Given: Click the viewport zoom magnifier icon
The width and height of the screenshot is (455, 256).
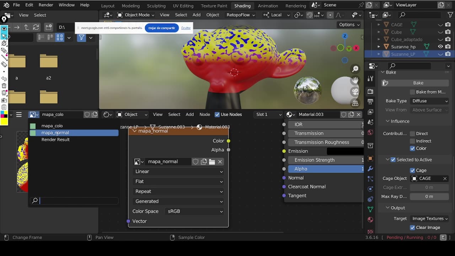Looking at the screenshot, I should click(x=355, y=69).
